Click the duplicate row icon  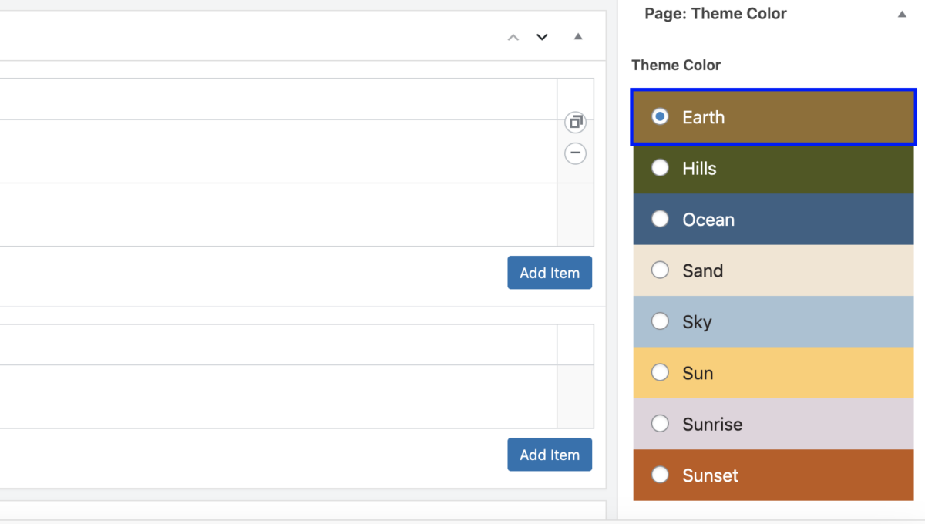point(575,122)
